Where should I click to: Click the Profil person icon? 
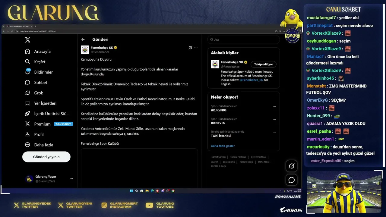point(27,134)
